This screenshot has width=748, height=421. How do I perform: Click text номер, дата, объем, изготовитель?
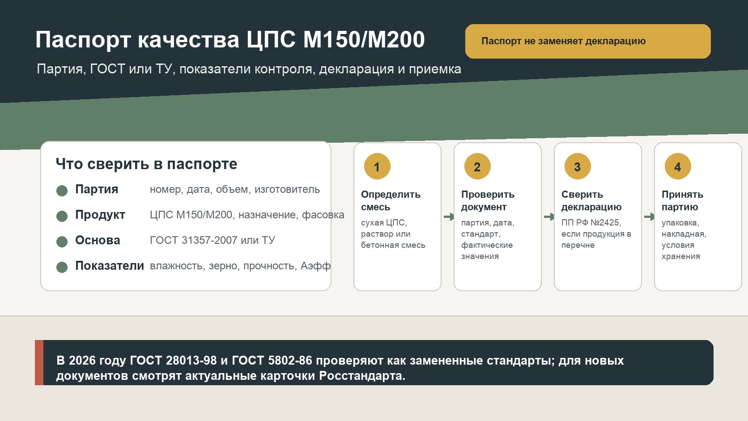(235, 189)
